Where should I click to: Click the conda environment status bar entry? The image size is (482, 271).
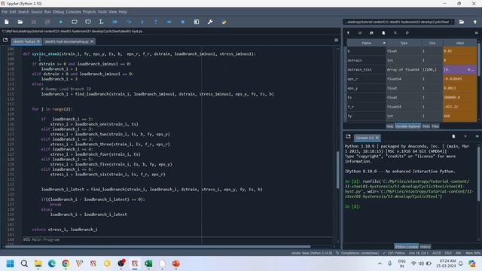coord(312,253)
